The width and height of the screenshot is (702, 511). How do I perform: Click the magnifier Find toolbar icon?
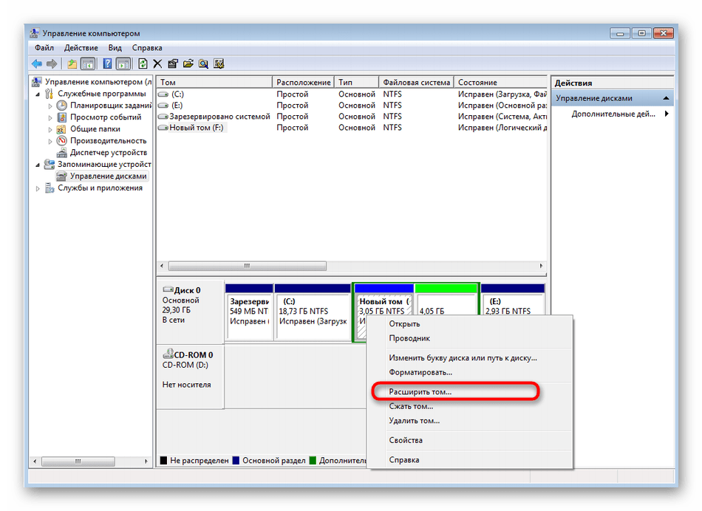[x=203, y=64]
